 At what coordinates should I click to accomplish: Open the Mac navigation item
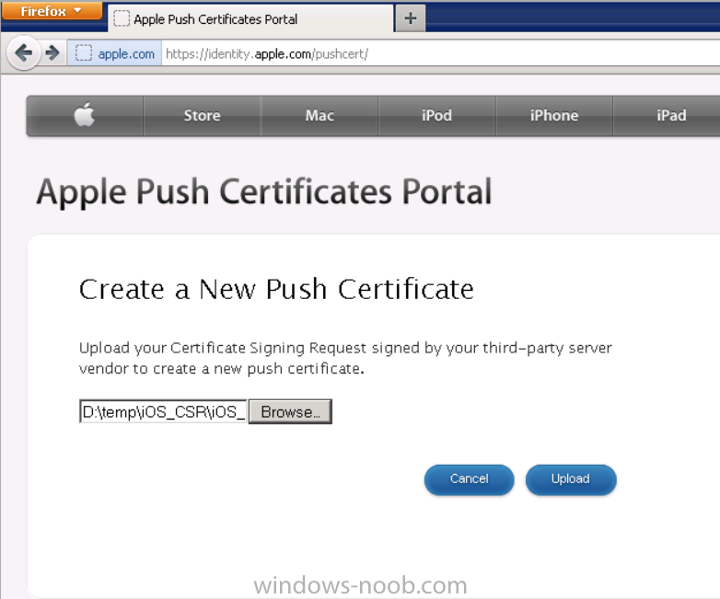click(x=319, y=115)
